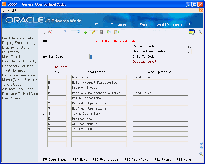Click the scroll down arrow icon
Viewport: 205px width, 164px height.
tap(201, 148)
